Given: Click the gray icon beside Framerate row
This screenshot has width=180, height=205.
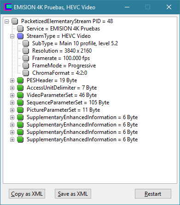Looking at the screenshot, I should (26, 58).
